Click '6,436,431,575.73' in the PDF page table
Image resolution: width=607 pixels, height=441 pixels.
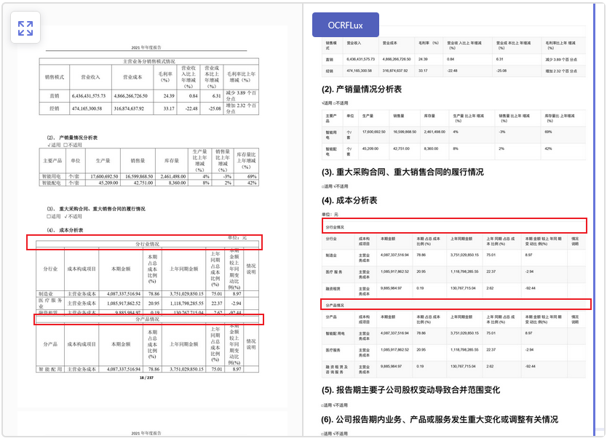(89, 95)
